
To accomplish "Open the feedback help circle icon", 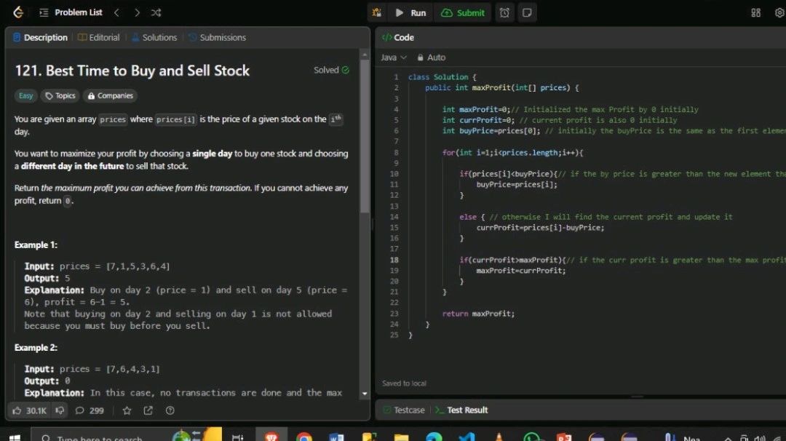I will (170, 410).
